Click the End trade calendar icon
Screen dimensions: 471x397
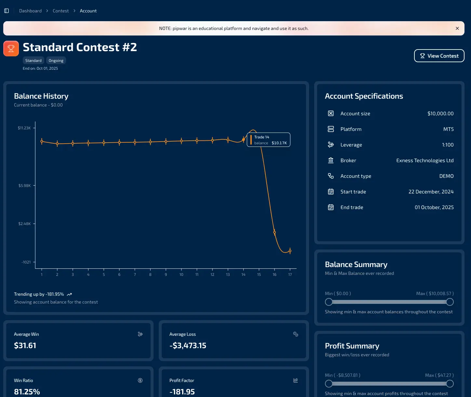click(x=331, y=207)
